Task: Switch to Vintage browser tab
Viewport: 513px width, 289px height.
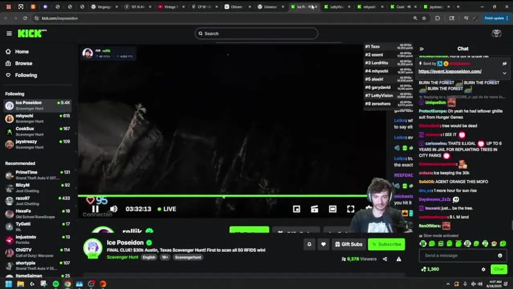Action: (x=171, y=7)
